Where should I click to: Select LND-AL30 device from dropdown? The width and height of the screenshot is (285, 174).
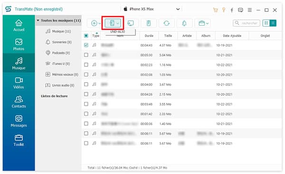(x=118, y=32)
